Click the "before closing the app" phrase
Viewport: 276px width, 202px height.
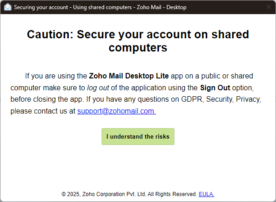(x=45, y=99)
